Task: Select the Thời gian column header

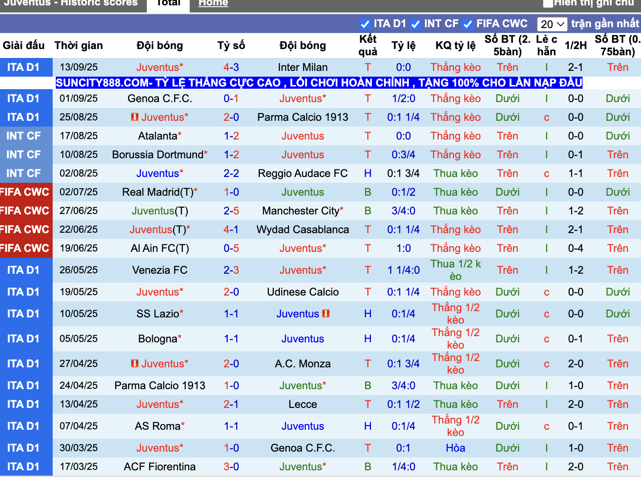Action: pyautogui.click(x=79, y=45)
